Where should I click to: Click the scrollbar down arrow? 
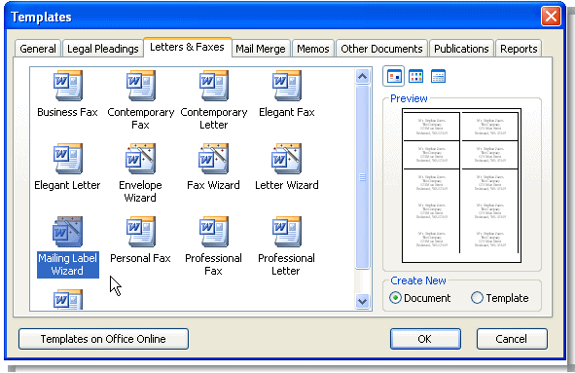click(362, 301)
